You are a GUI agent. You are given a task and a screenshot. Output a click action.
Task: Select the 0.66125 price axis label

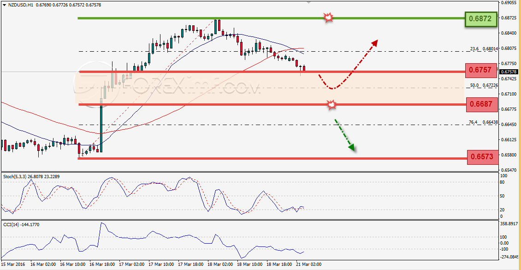tap(509, 140)
